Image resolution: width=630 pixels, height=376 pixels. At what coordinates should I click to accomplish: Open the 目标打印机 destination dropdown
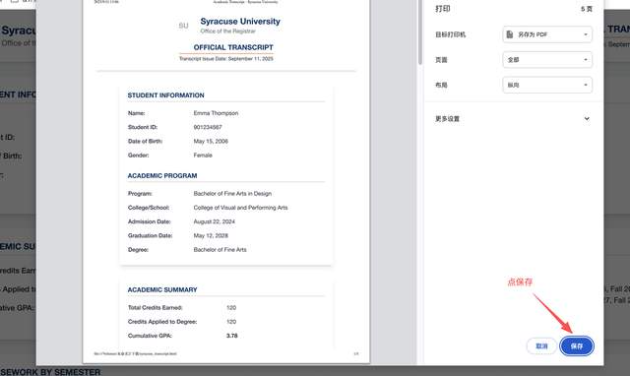pyautogui.click(x=547, y=34)
